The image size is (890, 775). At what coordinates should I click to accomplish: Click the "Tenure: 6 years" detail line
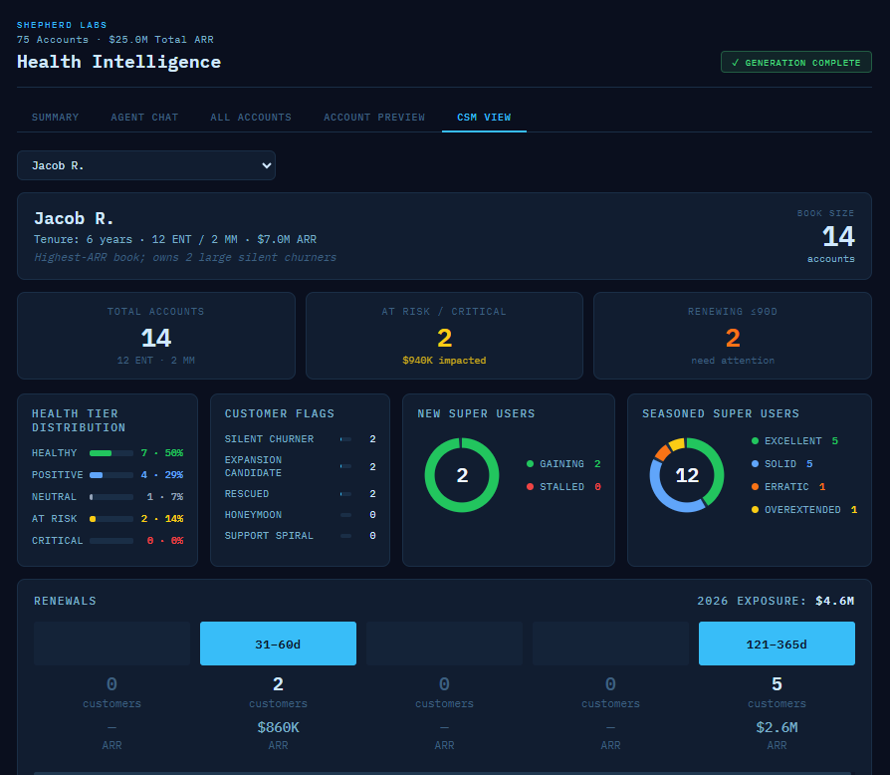[x=175, y=240]
